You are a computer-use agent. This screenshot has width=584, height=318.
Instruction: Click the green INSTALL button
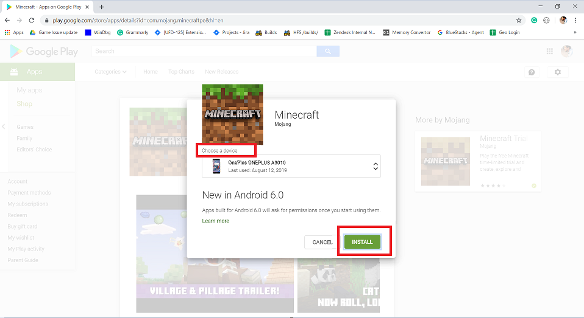[x=362, y=242]
